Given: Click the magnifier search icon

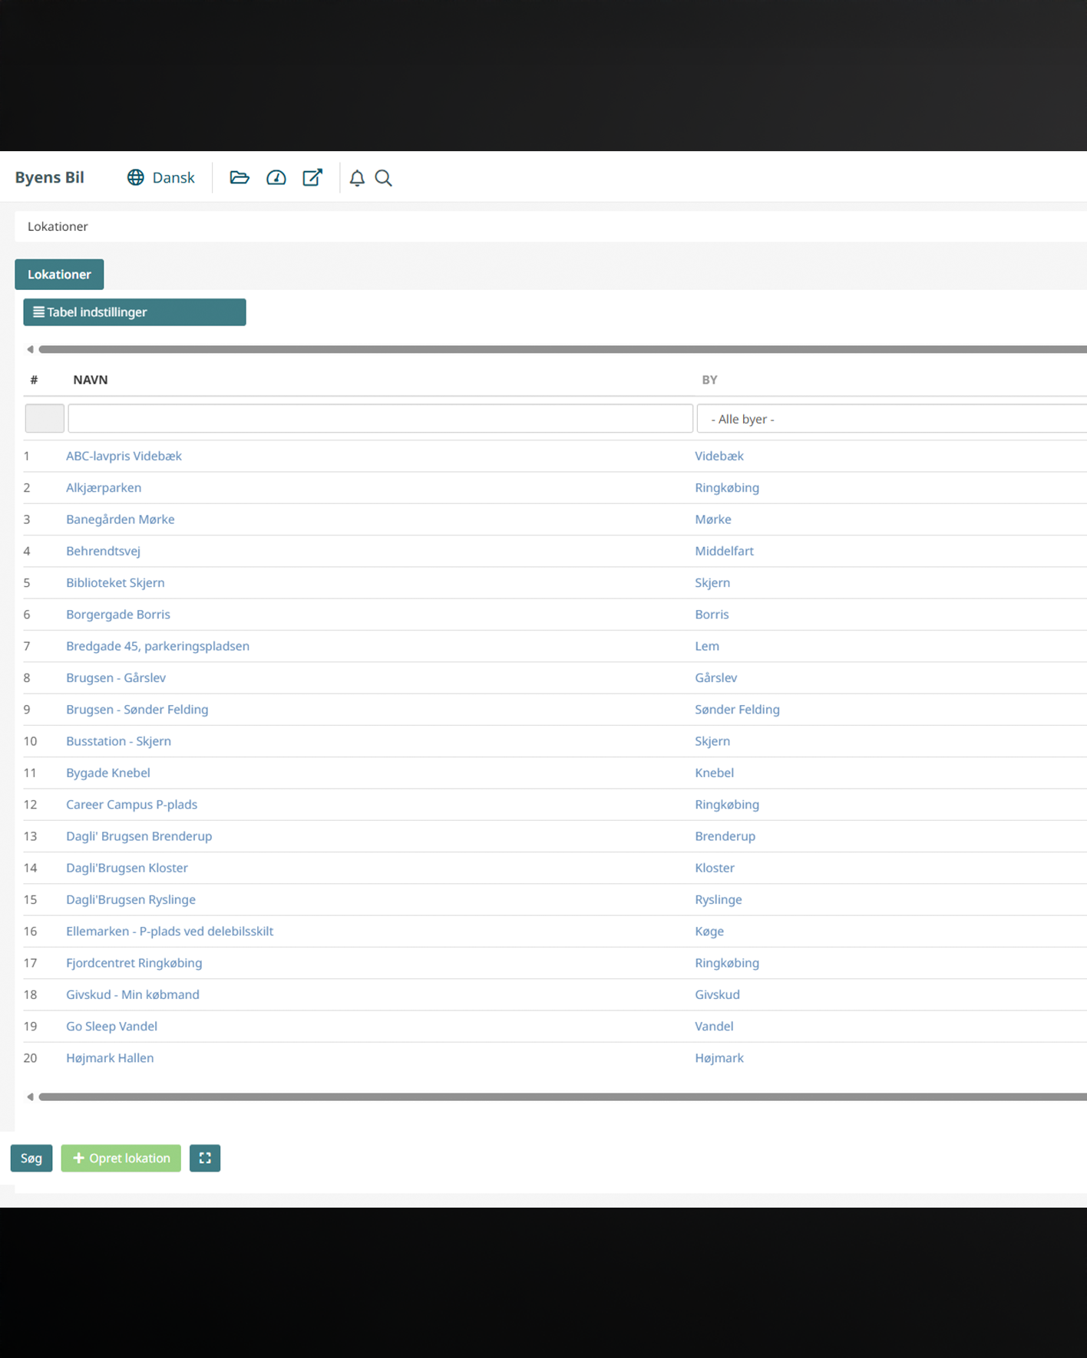Looking at the screenshot, I should [383, 178].
